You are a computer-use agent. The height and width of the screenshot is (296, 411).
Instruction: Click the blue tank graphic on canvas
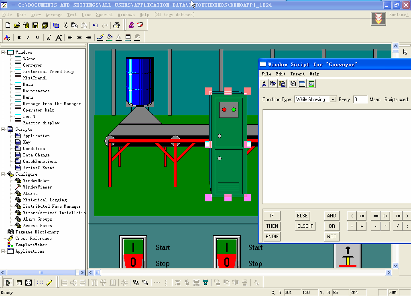pyautogui.click(x=140, y=81)
